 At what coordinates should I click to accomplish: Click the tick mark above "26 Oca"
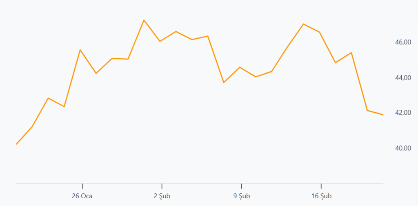pyautogui.click(x=82, y=186)
